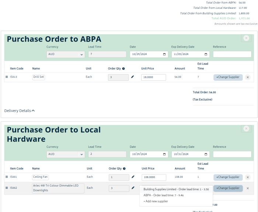Click the Arlec 9W Tri Colour Downlights name box
The width and height of the screenshot is (258, 212).
(x=58, y=188)
